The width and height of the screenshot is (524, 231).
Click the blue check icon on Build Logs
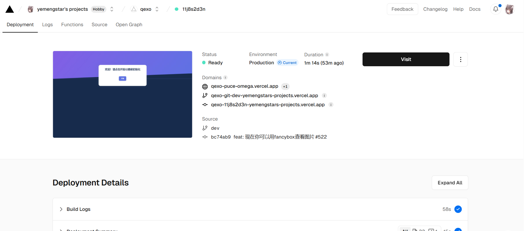coord(458,209)
